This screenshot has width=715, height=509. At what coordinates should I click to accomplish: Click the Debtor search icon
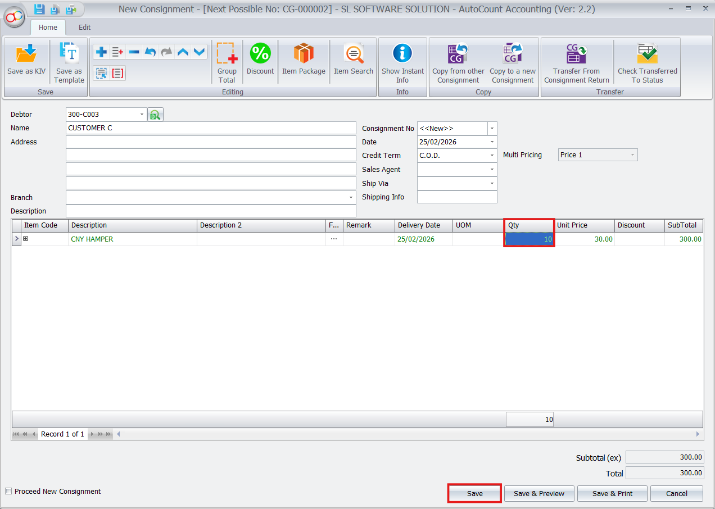(155, 114)
